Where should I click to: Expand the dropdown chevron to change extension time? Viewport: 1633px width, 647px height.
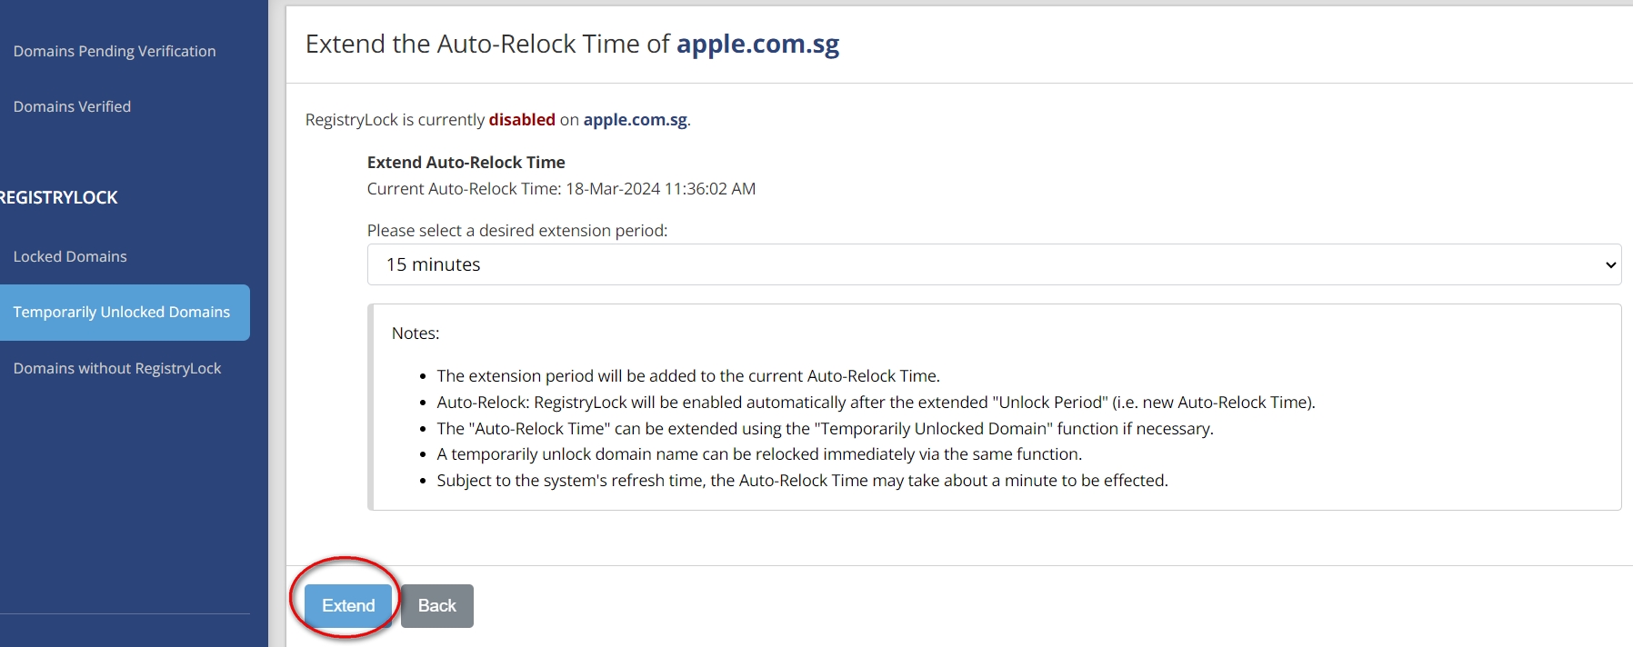click(1609, 264)
